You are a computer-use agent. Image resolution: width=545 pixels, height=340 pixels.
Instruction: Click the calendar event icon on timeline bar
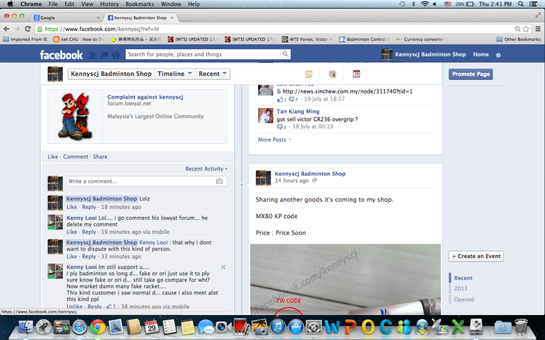[x=356, y=74]
